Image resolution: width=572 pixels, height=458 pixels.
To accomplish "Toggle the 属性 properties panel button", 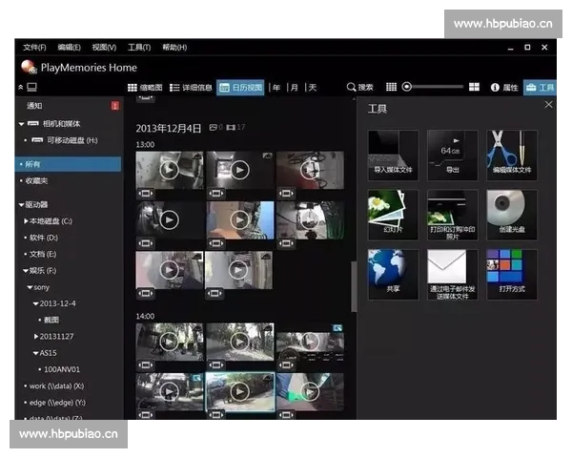I will pyautogui.click(x=504, y=87).
